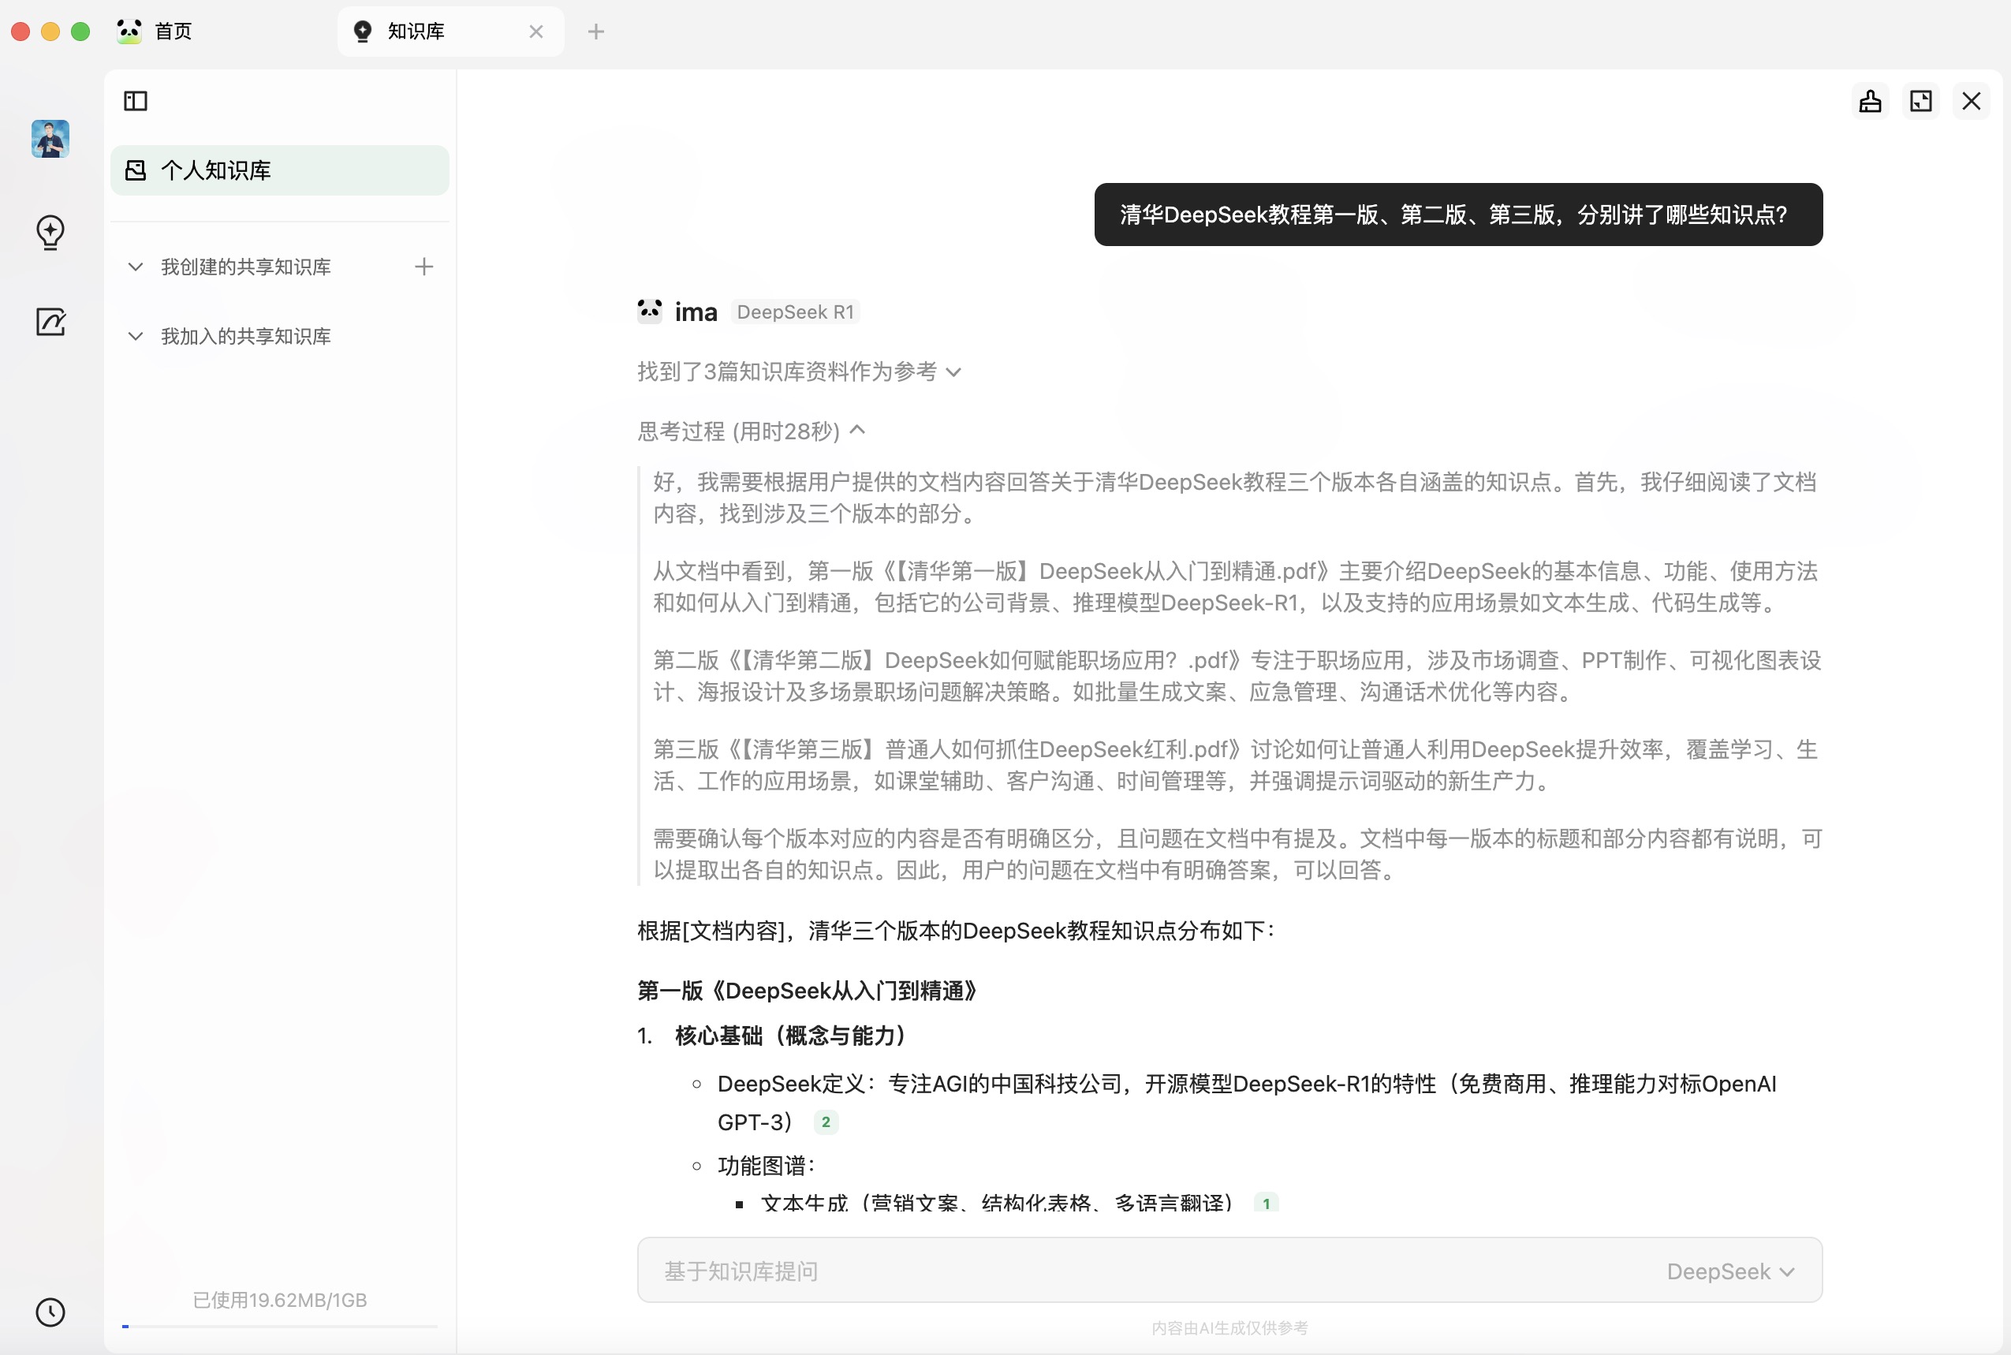Click citation badge 2 after GPT-3
2011x1355 pixels.
(825, 1122)
